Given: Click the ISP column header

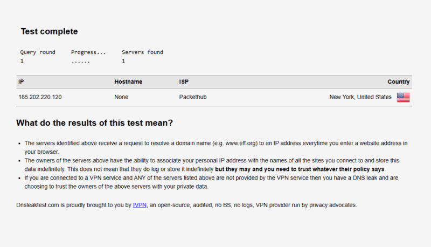Looking at the screenshot, I should 184,81.
